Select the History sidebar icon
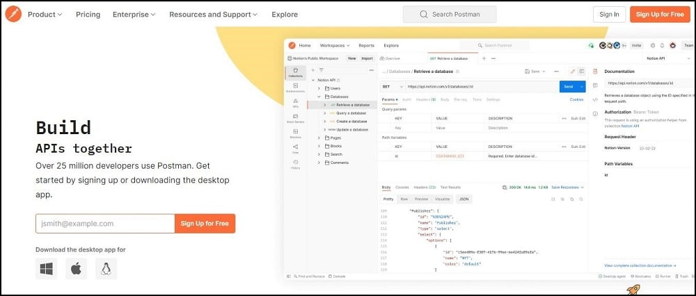Screen dimensions: 696x296 point(296,165)
